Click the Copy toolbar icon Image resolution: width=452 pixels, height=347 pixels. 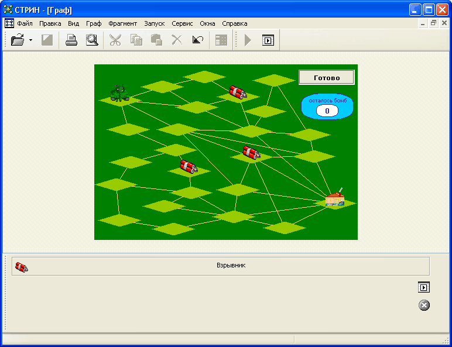[136, 40]
